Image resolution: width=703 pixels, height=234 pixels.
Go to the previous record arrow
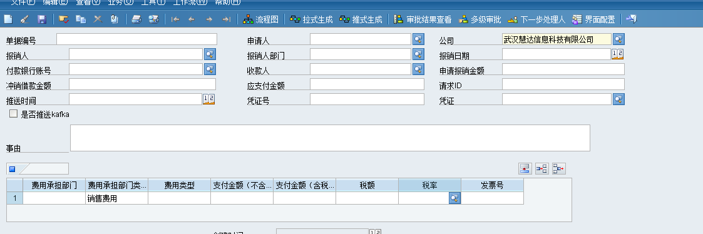click(x=192, y=19)
